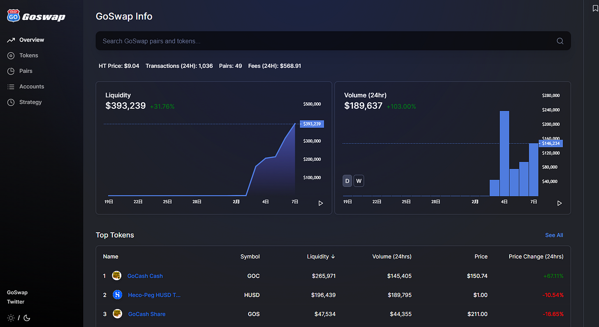Switch to light mode sun icon

[11, 318]
